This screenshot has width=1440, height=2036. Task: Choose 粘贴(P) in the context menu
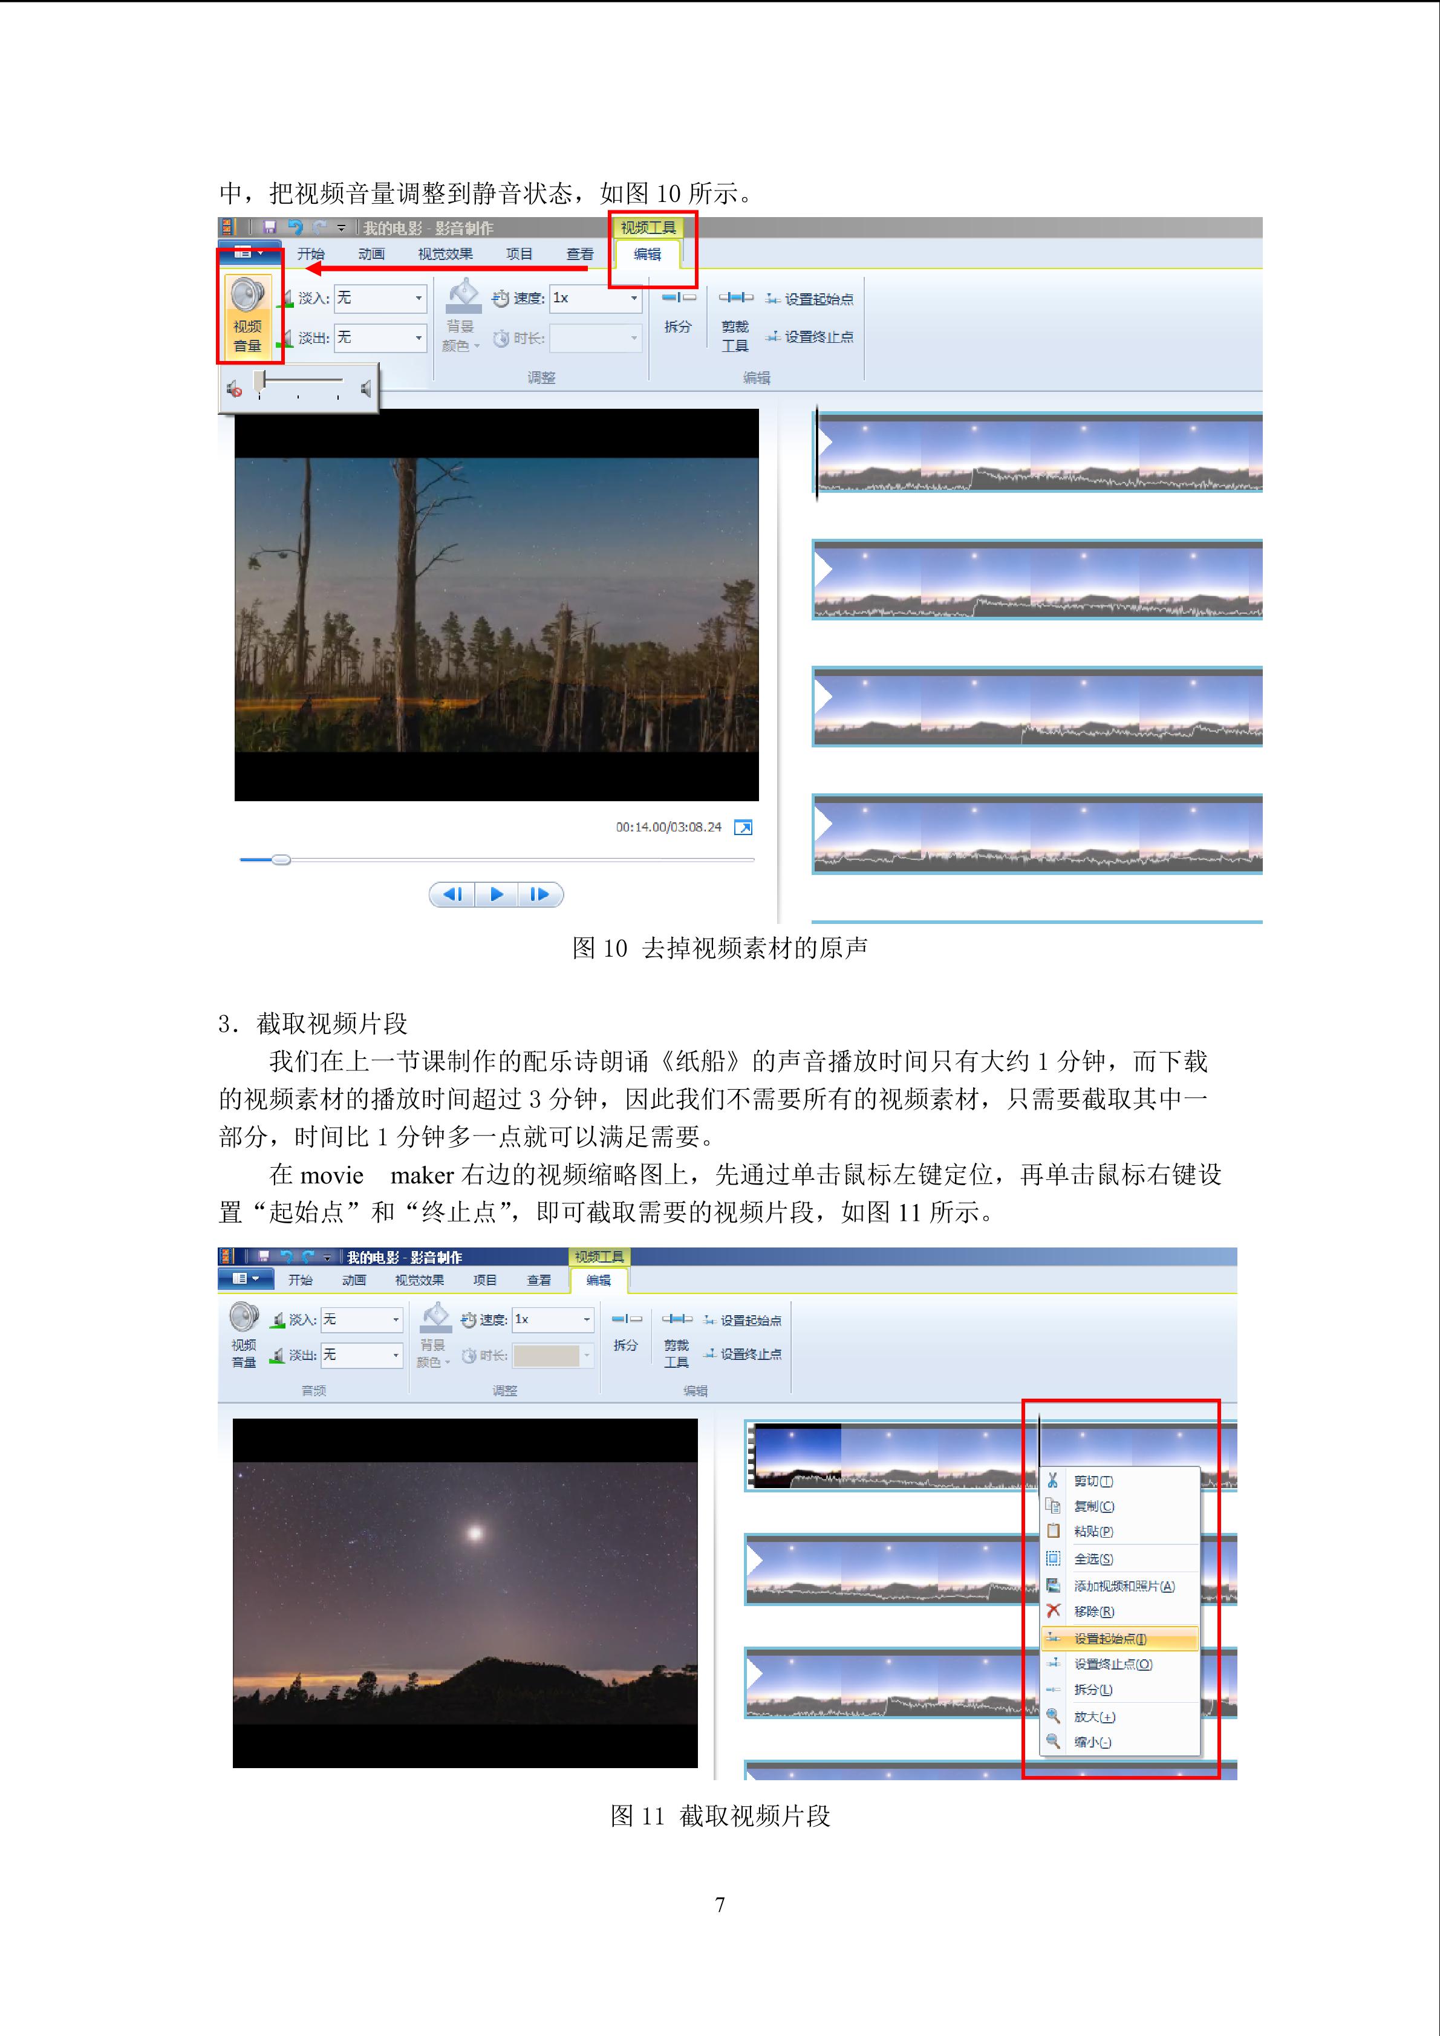[1121, 1532]
